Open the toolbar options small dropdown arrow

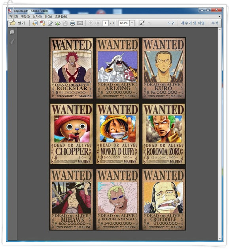(x=149, y=23)
